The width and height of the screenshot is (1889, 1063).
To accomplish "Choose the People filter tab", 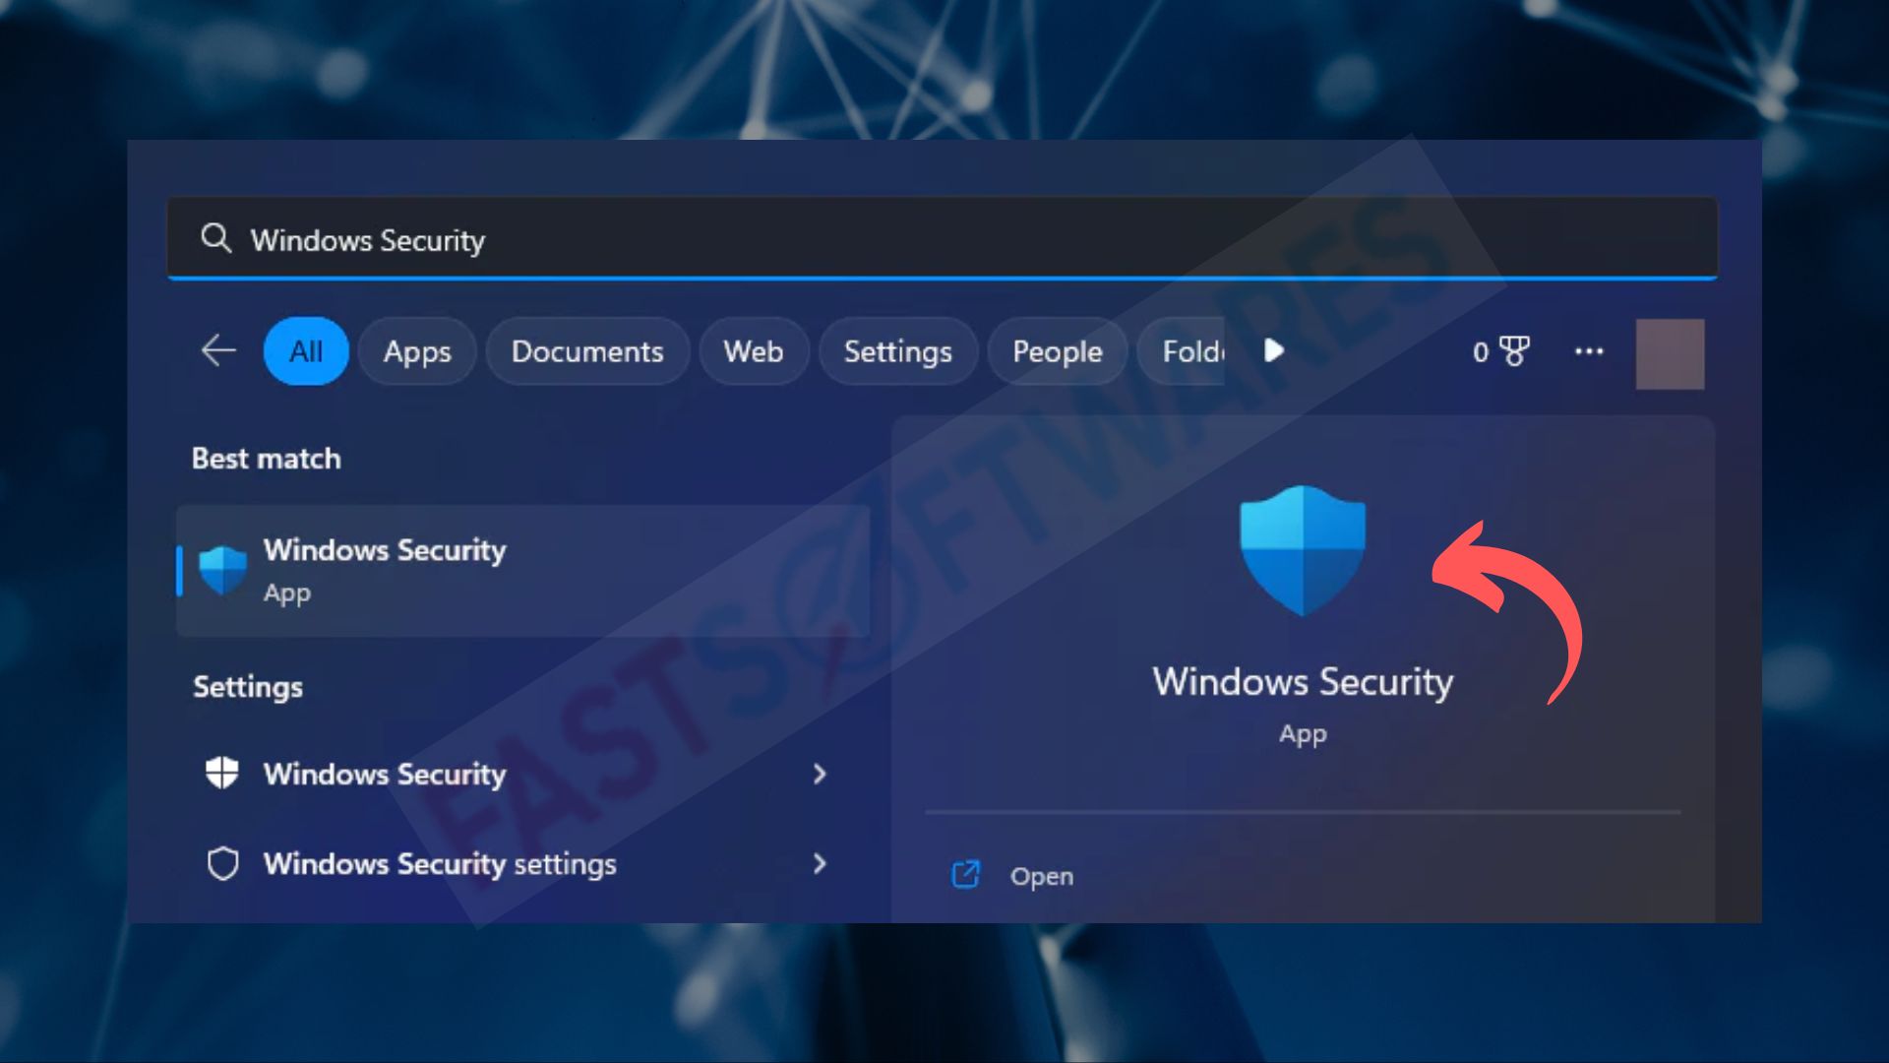I will [1058, 351].
